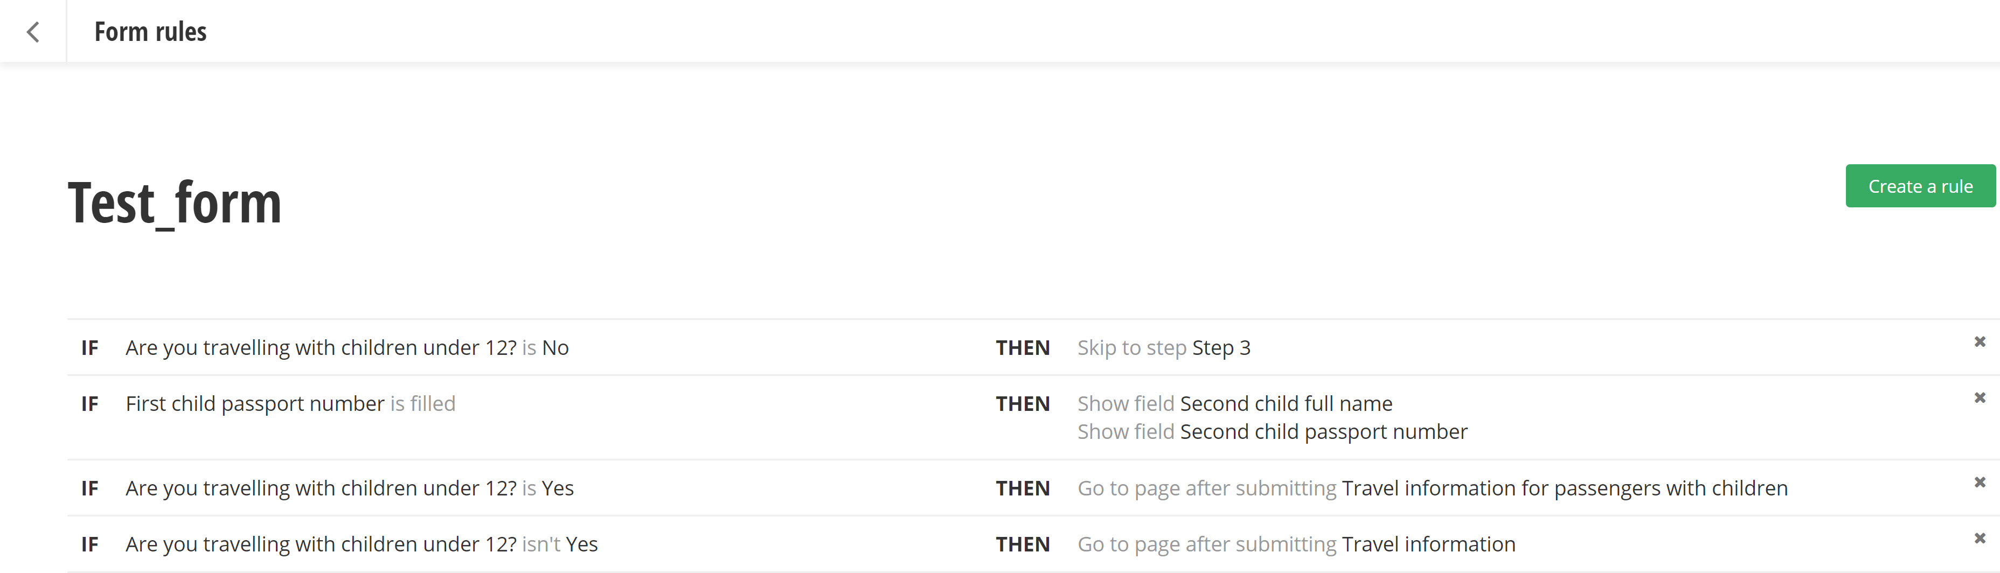The height and width of the screenshot is (573, 2000).
Task: Click Show field Second child passport number action
Action: [x=1272, y=432]
